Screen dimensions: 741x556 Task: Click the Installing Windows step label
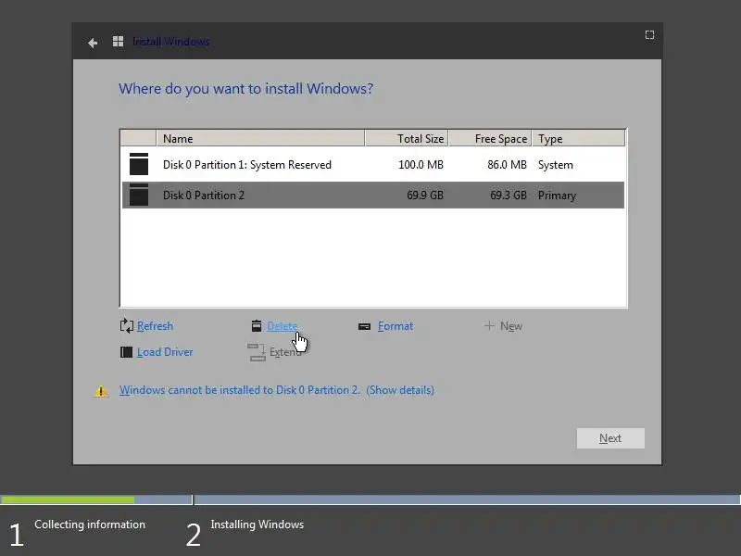tap(257, 524)
